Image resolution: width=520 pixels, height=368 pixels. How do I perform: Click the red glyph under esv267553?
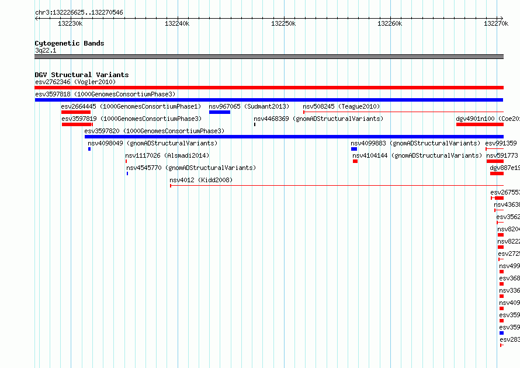pos(497,198)
